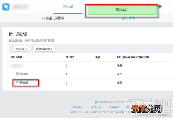Viewport: 173px width, 118px height.
Task: Click the 添加成功 notification banner
Action: coord(122,10)
